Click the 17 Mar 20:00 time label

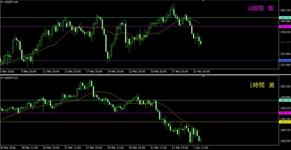pos(94,71)
